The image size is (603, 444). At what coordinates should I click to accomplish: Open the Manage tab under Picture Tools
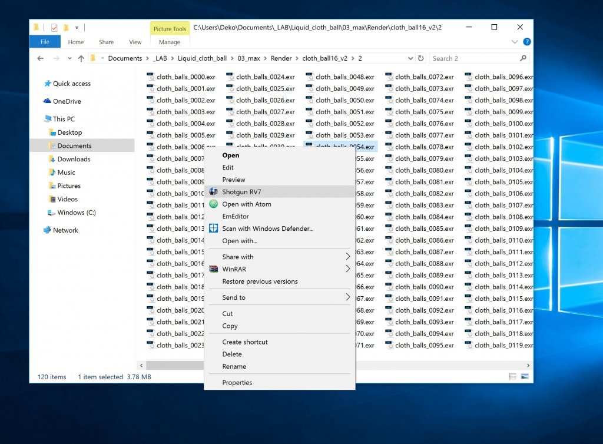[x=170, y=42]
